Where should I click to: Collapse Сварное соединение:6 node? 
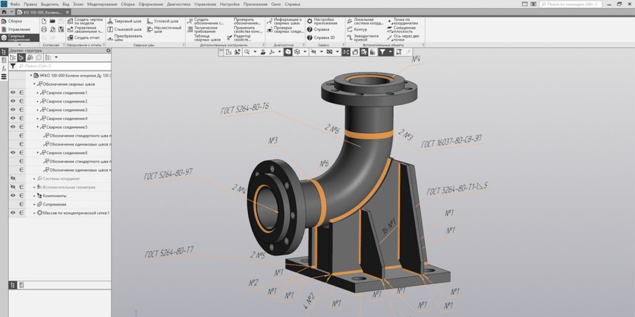pos(38,153)
